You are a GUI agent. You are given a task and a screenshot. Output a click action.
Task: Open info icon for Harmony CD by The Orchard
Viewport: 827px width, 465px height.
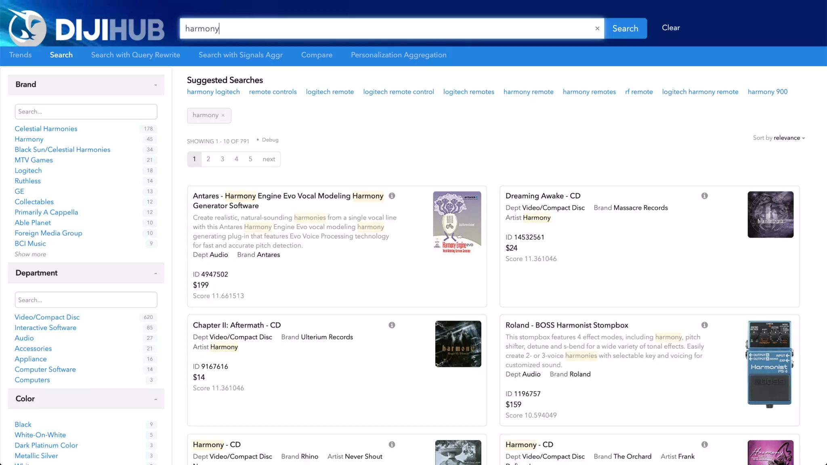tap(704, 444)
